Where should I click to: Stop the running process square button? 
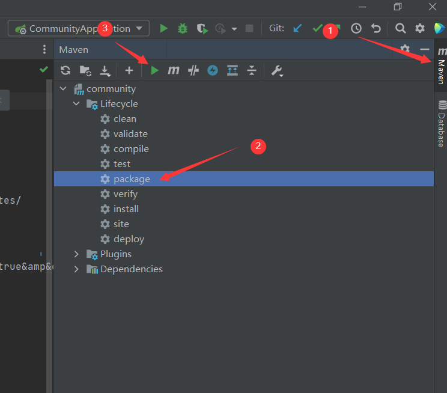pyautogui.click(x=249, y=28)
